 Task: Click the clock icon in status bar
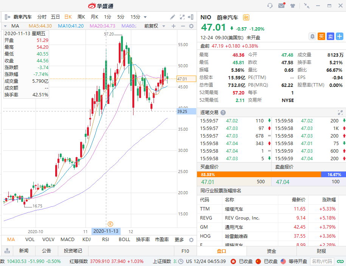pyautogui.click(x=181, y=261)
